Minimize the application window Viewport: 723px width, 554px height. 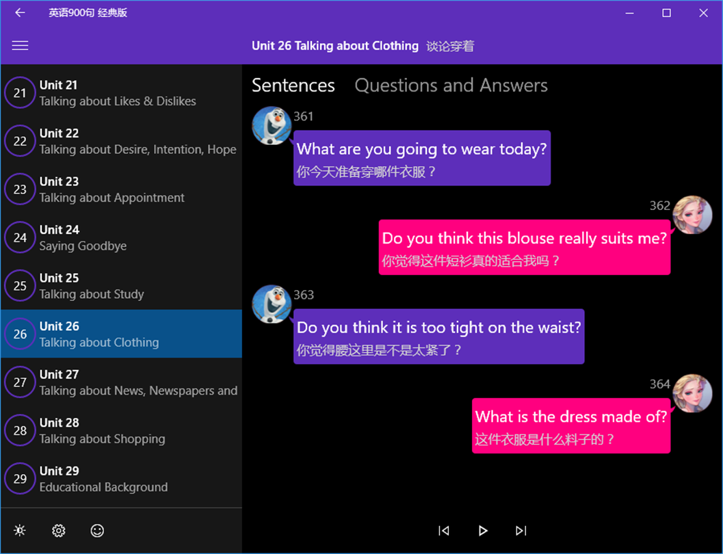[x=629, y=13]
